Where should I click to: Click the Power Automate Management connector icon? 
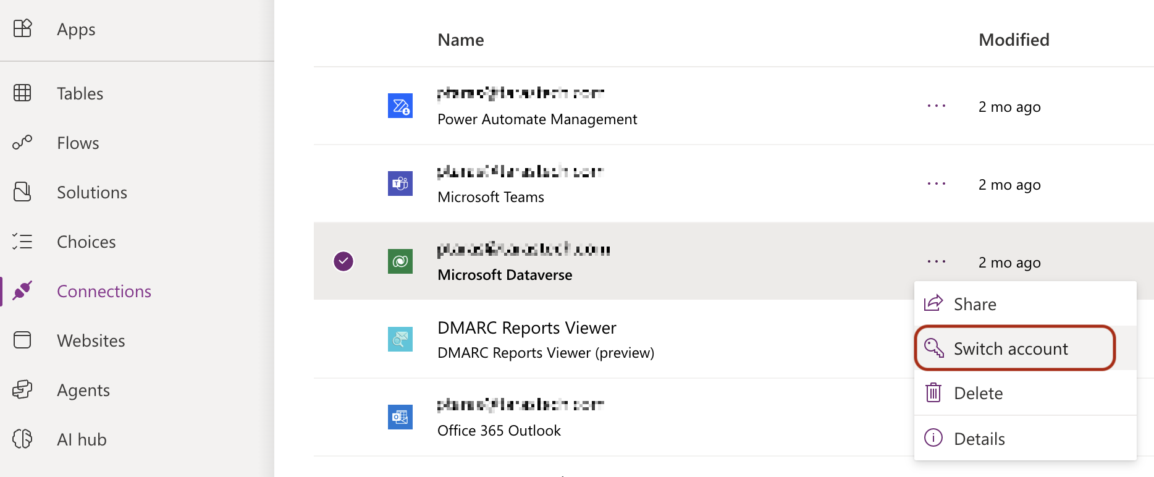(400, 106)
